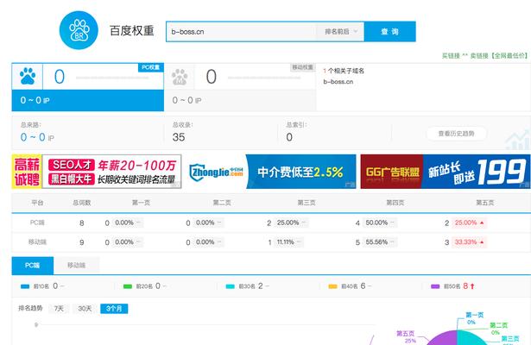
Task: Select the PC权重 card
Action: [88, 87]
